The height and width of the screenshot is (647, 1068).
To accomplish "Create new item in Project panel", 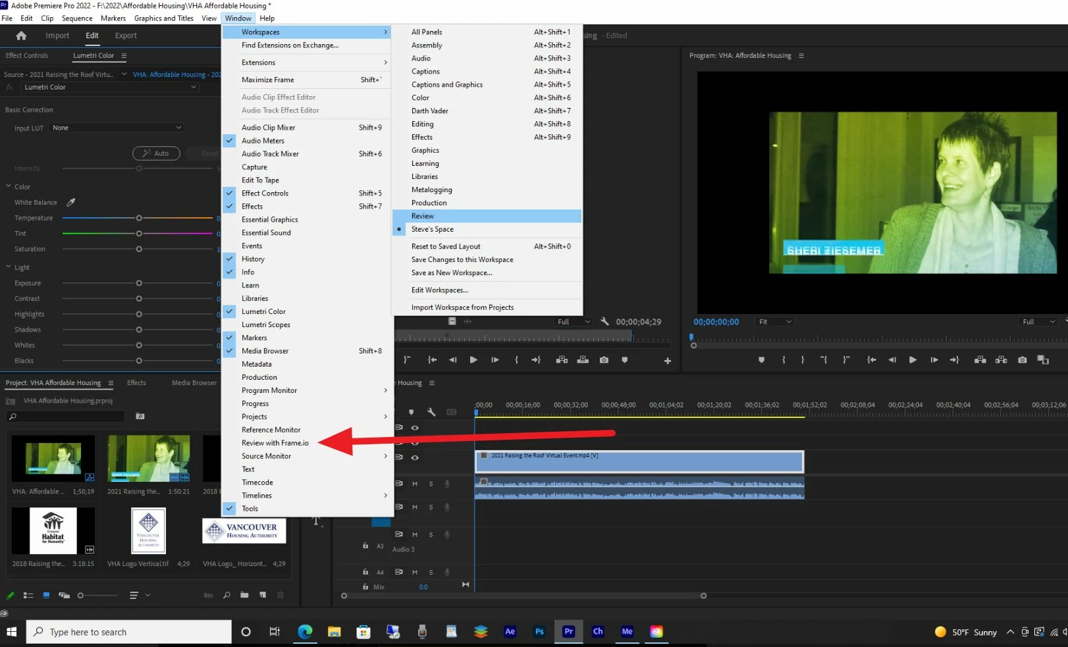I will tap(263, 595).
